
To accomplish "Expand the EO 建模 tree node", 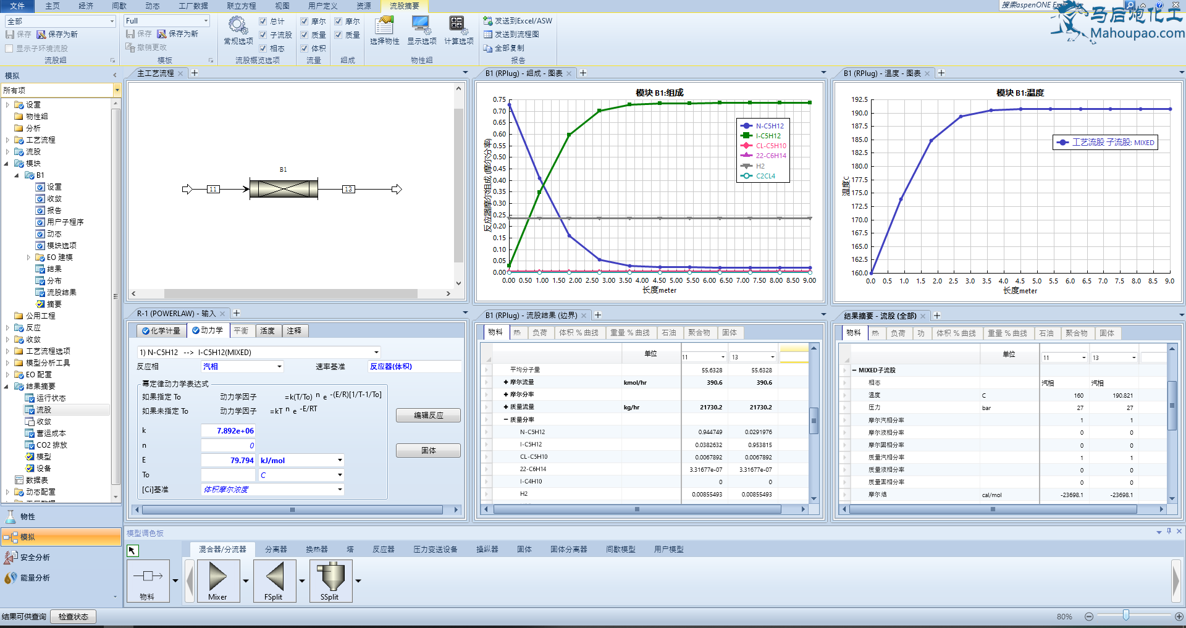I will tap(28, 257).
